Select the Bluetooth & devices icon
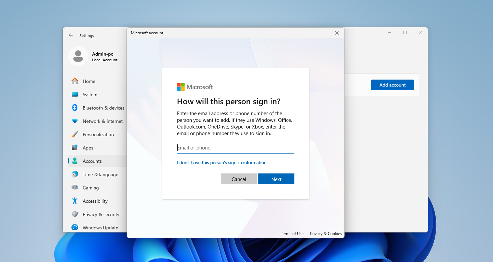The width and height of the screenshot is (493, 262). [75, 108]
